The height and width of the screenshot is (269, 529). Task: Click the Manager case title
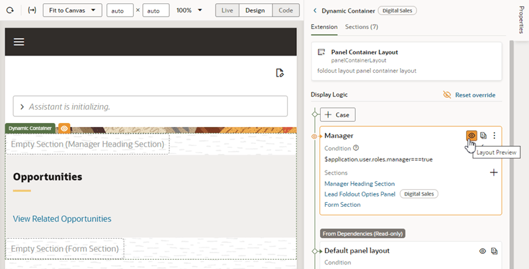point(339,135)
